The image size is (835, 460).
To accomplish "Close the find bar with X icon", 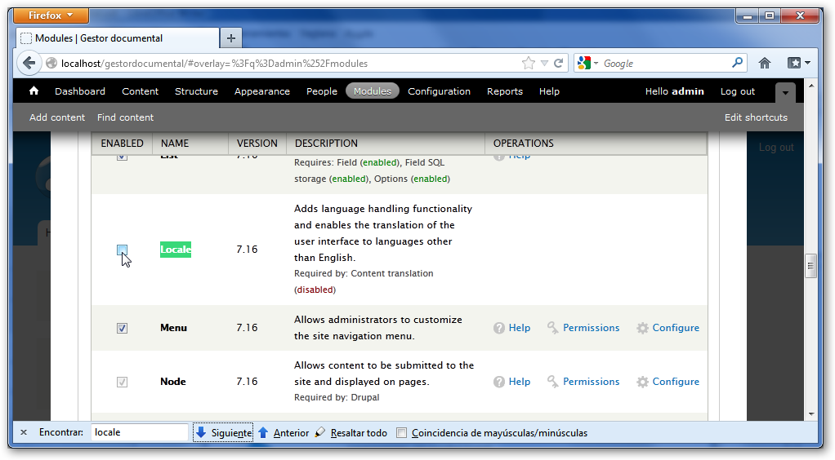I will 24,432.
